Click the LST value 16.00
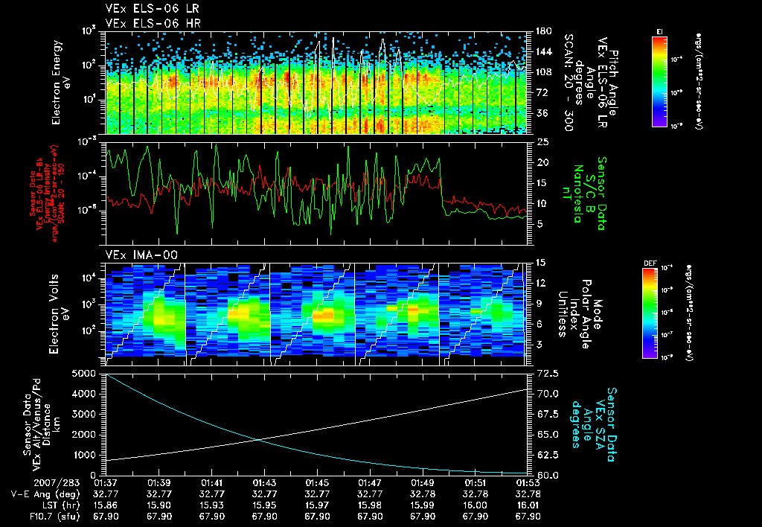The width and height of the screenshot is (762, 527). pos(475,505)
